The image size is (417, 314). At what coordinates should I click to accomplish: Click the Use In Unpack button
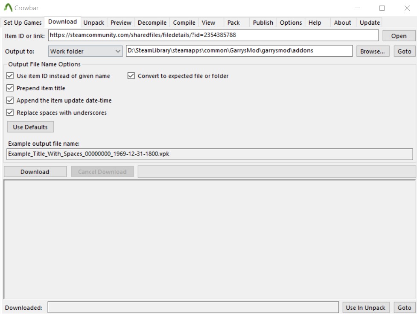click(x=366, y=308)
